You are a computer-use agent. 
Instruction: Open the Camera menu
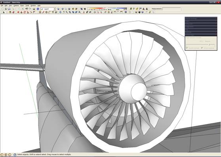tap(16, 6)
